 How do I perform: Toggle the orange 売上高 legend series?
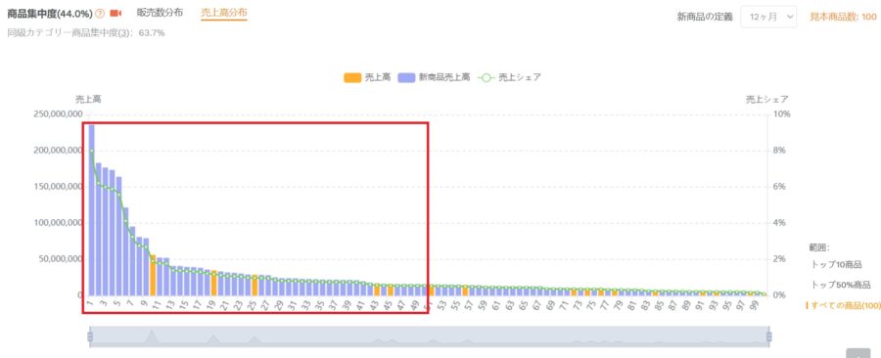tap(367, 77)
